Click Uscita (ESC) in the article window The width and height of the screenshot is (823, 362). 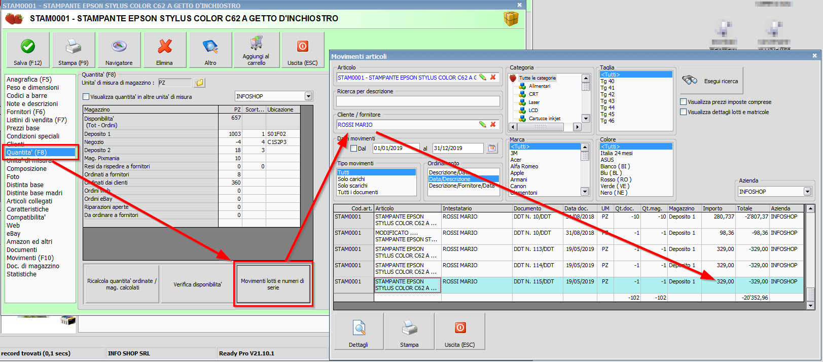click(303, 50)
